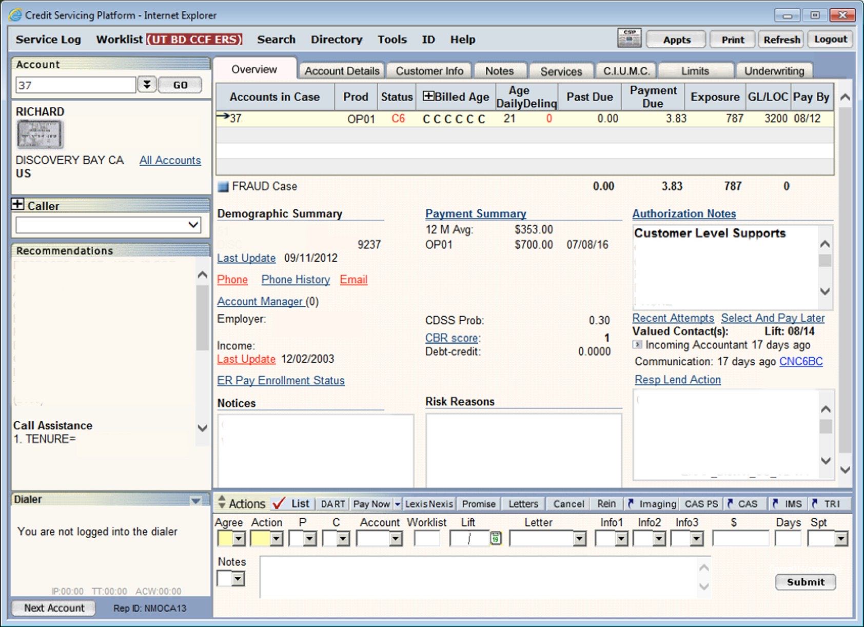Expand the Incoming Accountant arrow icon

[x=637, y=345]
